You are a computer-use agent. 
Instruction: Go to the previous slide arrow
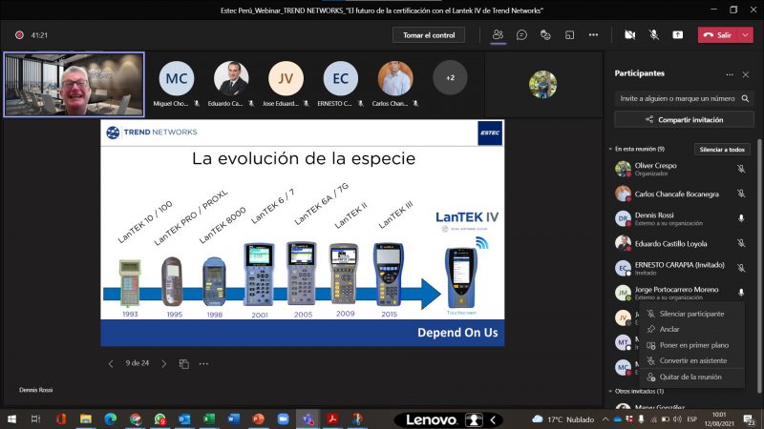(x=111, y=363)
